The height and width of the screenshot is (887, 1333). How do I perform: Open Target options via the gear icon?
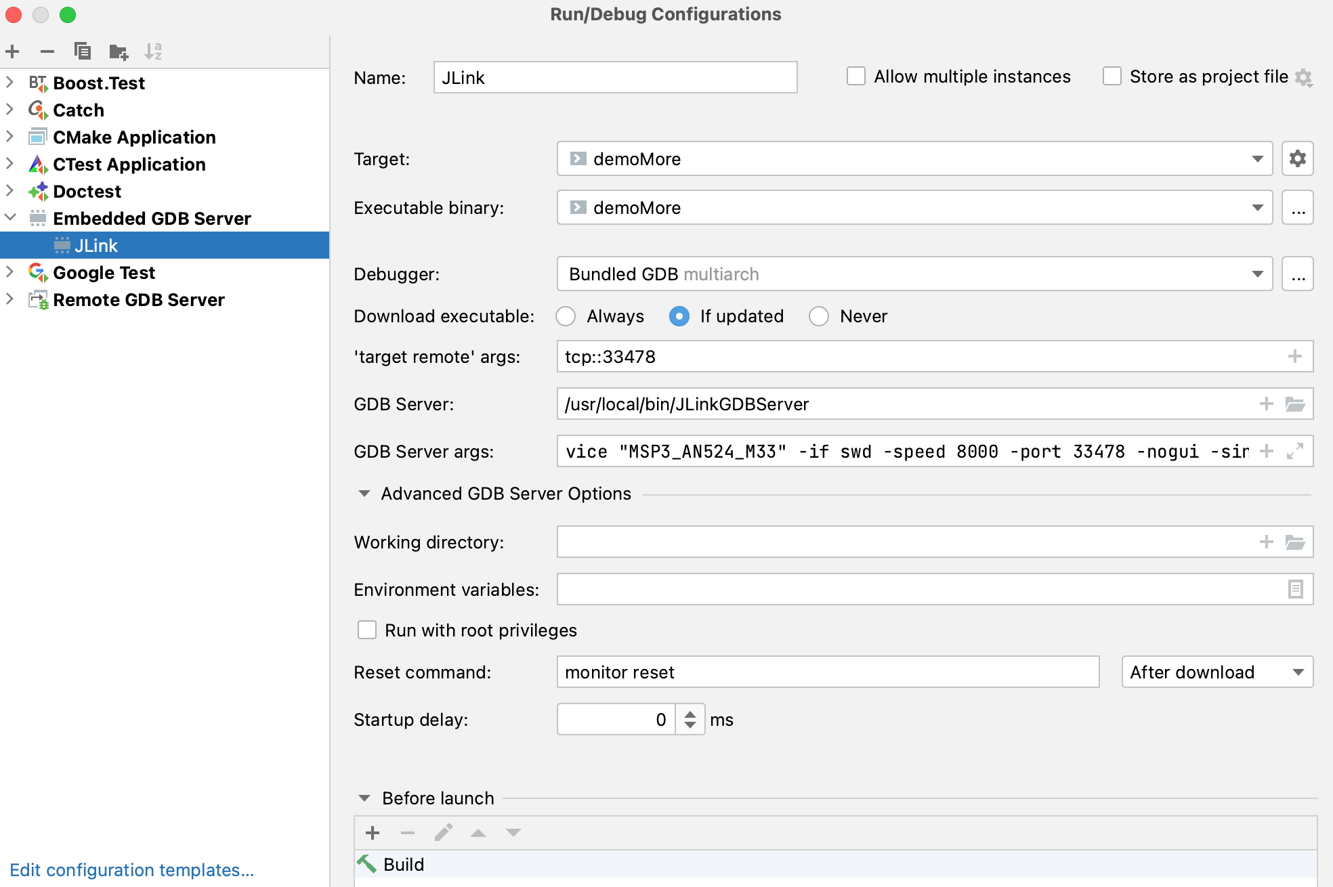pos(1297,158)
